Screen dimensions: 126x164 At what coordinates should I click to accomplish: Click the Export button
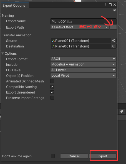103,156
